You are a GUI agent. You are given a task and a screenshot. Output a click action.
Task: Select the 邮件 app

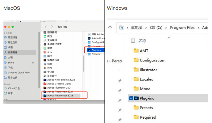(x=48, y=56)
